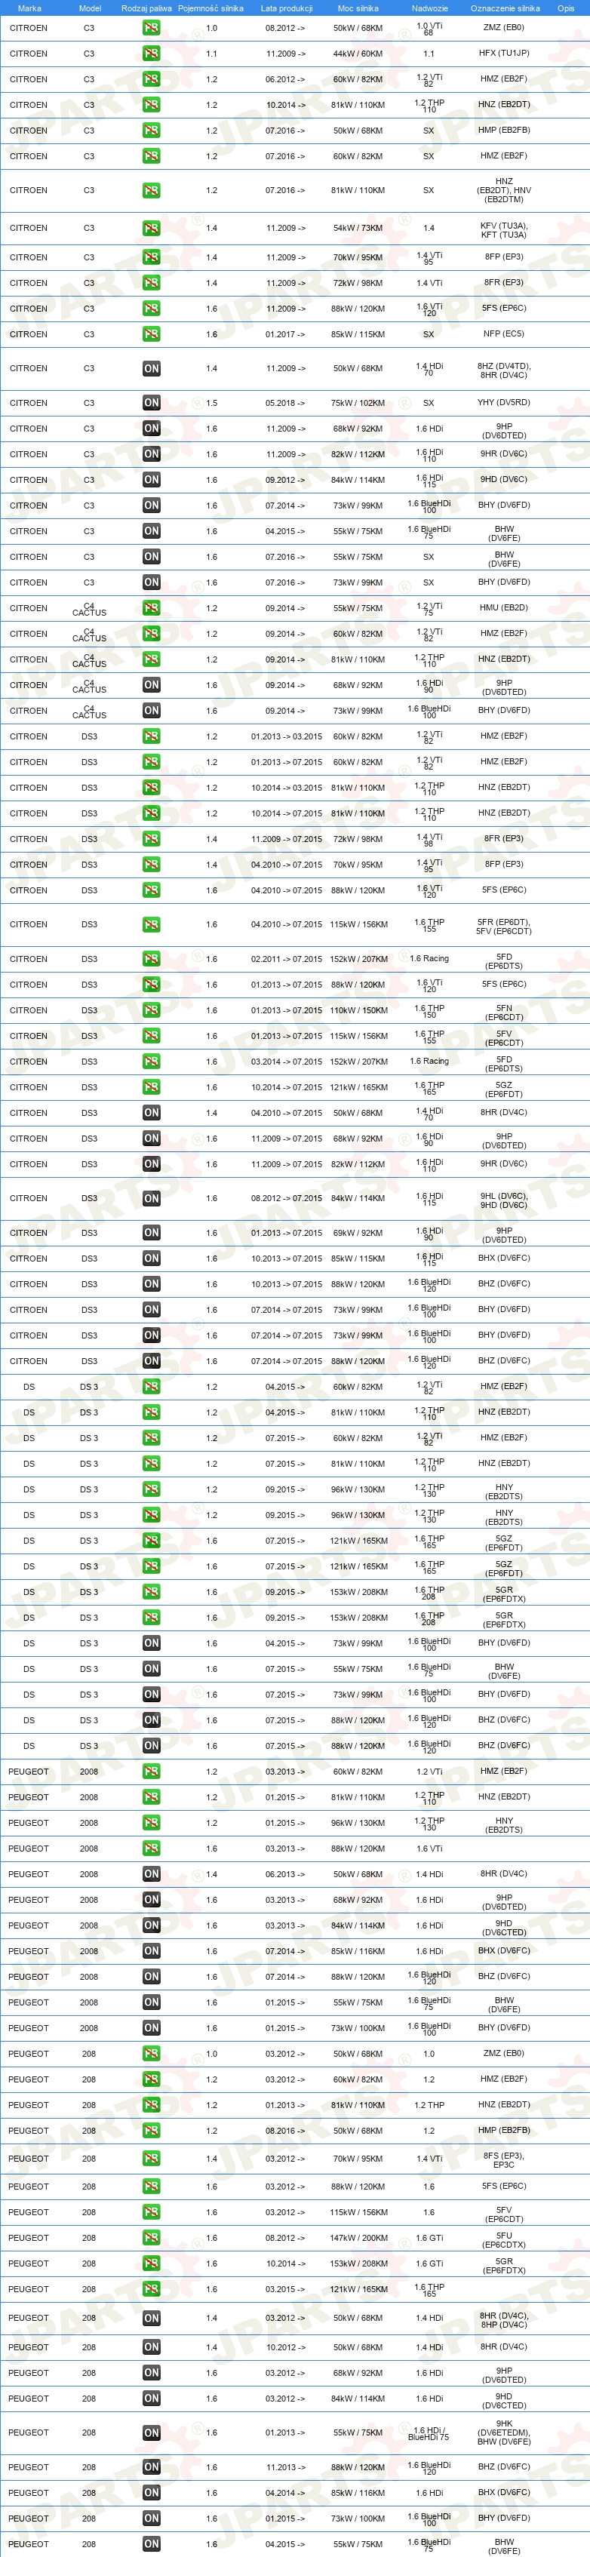Image resolution: width=590 pixels, height=2557 pixels.
Task: Click diesel ON icon in Peugeot 2008 8HR row
Action: click(x=151, y=1874)
